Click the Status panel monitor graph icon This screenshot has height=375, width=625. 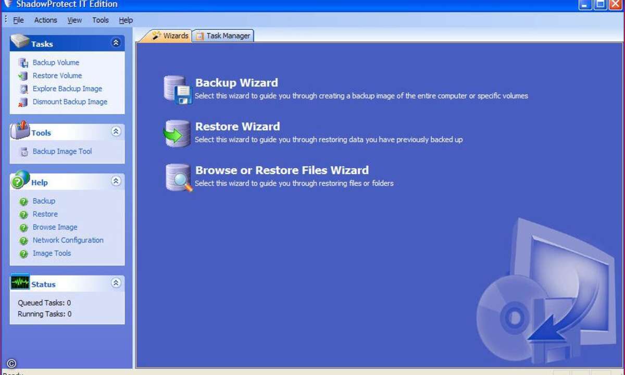click(x=20, y=282)
